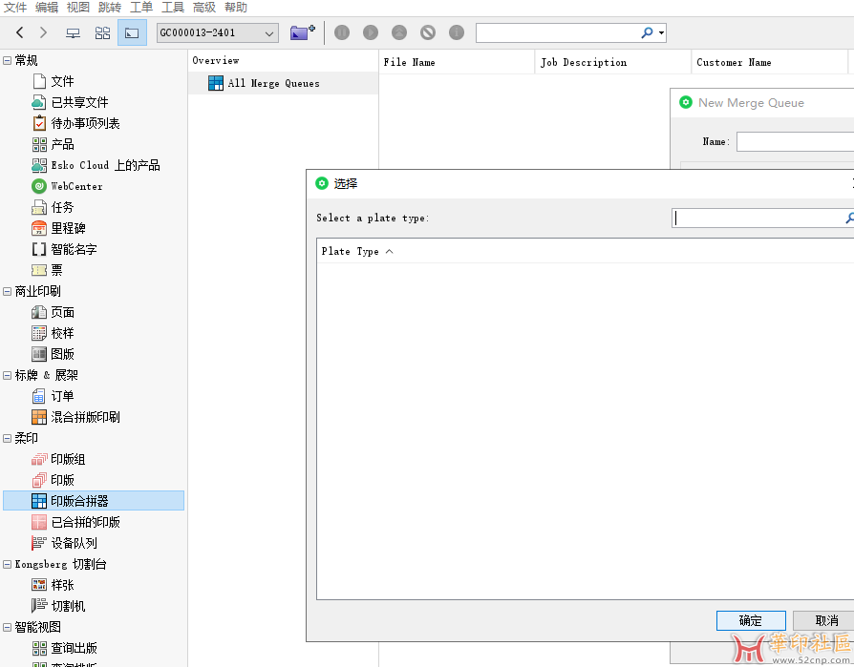Select 印版合拼器 in the sidebar
854x667 pixels.
pyautogui.click(x=79, y=501)
